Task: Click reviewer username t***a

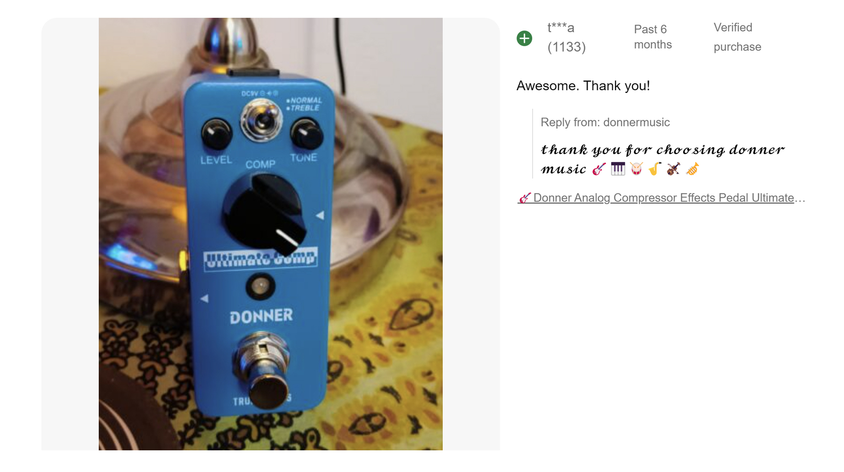Action: 561,27
